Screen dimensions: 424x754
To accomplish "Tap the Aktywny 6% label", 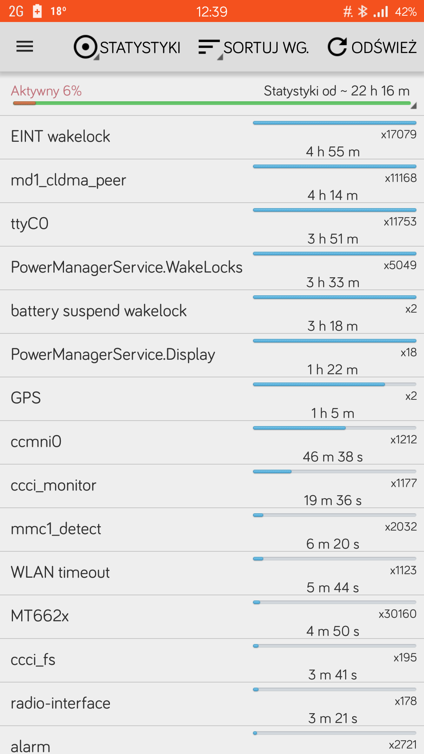I will [46, 91].
